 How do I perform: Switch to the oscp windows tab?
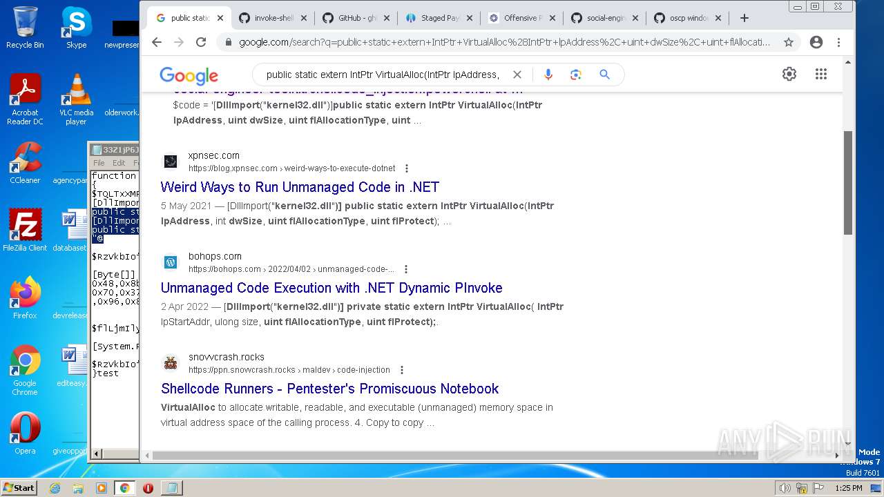pos(686,18)
